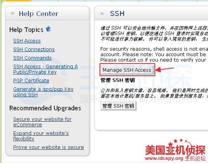This screenshot has width=208, height=163.
Task: Open Generate a gpg/pgp Key using SSH
Action: click(x=43, y=92)
